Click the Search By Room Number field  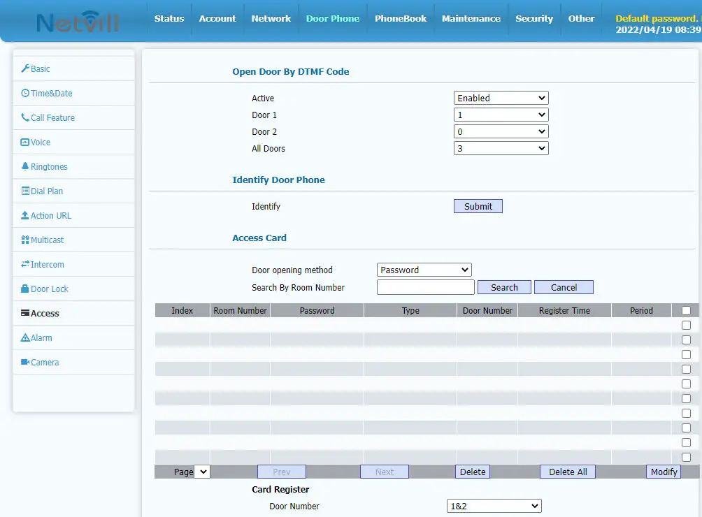425,287
